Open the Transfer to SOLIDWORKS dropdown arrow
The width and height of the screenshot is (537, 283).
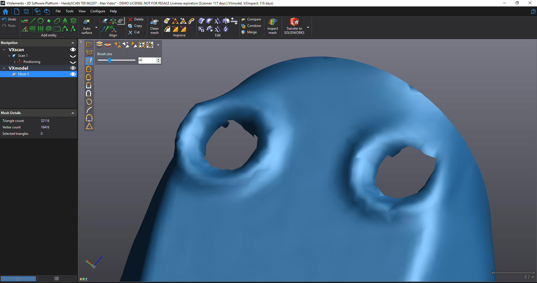308,27
